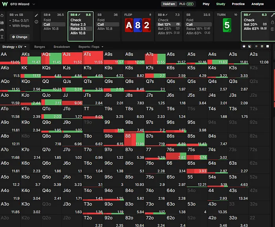
Task: Click the compare columns icon right of BB 6.3
Action: pyautogui.click(x=273, y=29)
